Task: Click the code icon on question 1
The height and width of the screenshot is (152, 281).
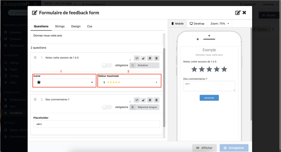Action: click(137, 58)
